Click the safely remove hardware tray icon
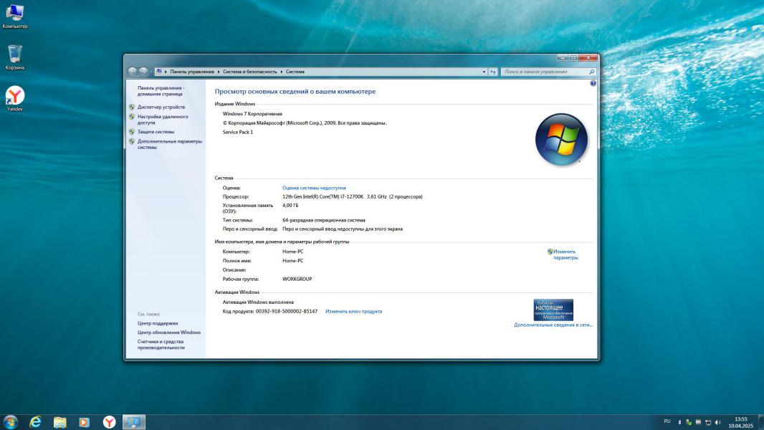Image resolution: width=764 pixels, height=430 pixels. [689, 422]
